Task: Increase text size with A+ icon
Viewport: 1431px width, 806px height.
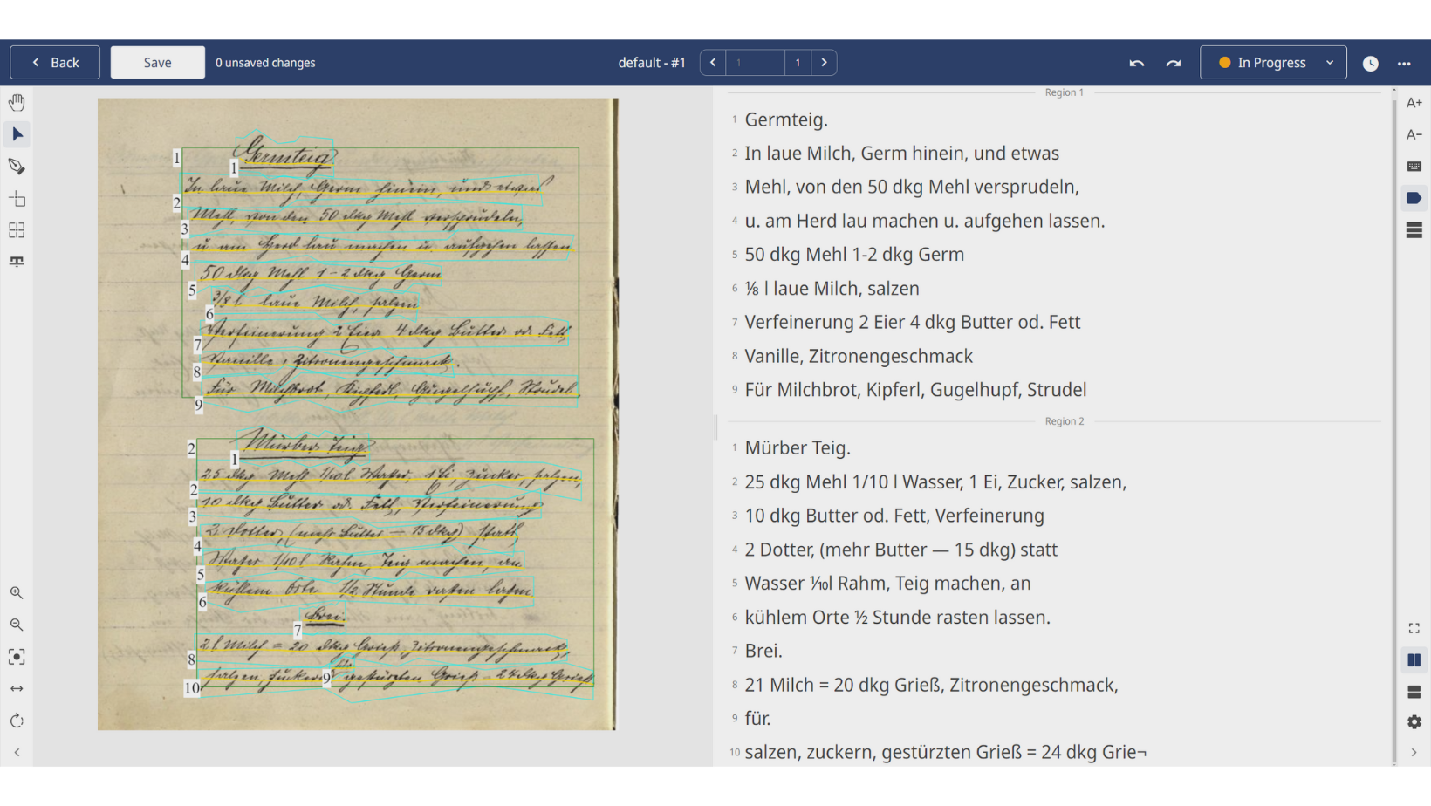Action: pyautogui.click(x=1414, y=102)
